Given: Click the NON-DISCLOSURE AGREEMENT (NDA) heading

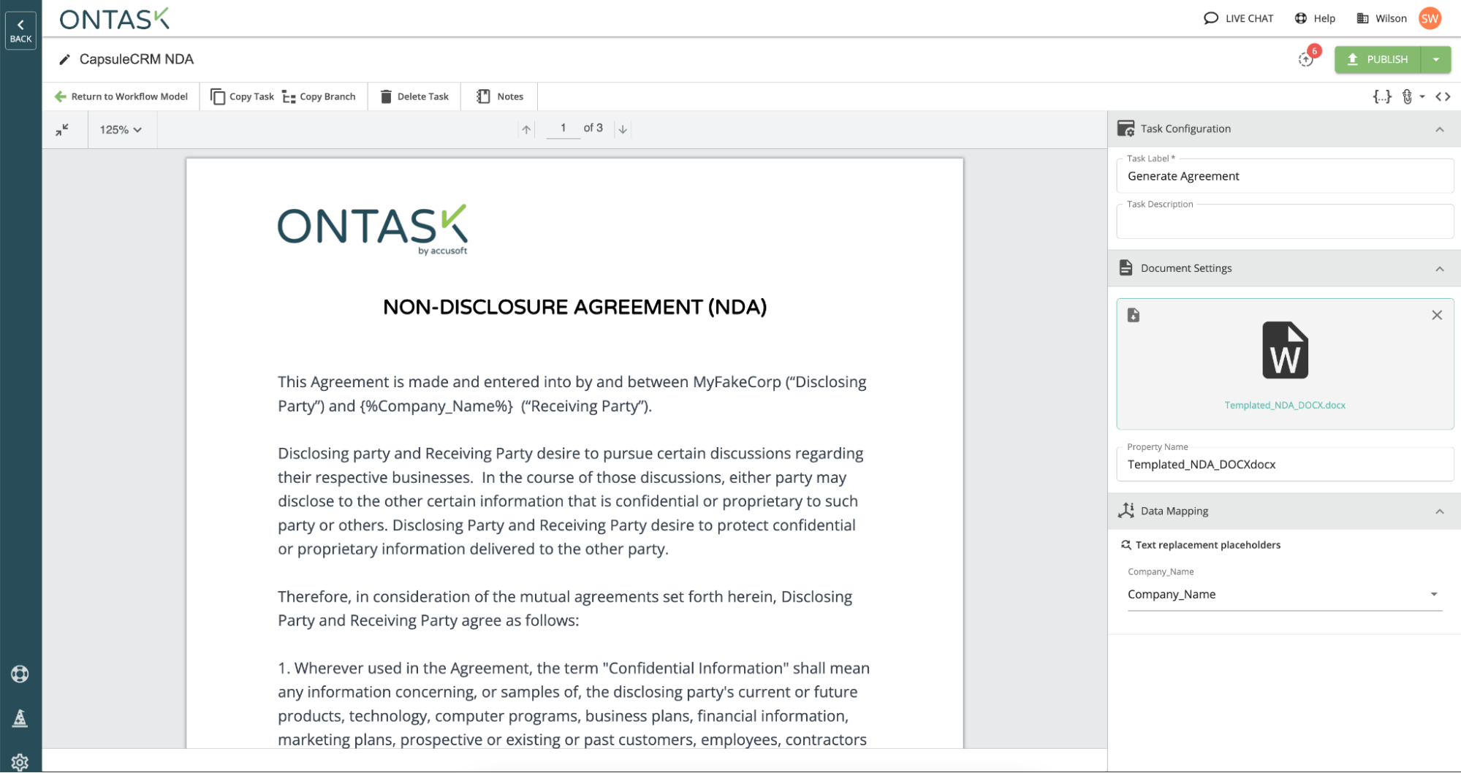Looking at the screenshot, I should [575, 307].
